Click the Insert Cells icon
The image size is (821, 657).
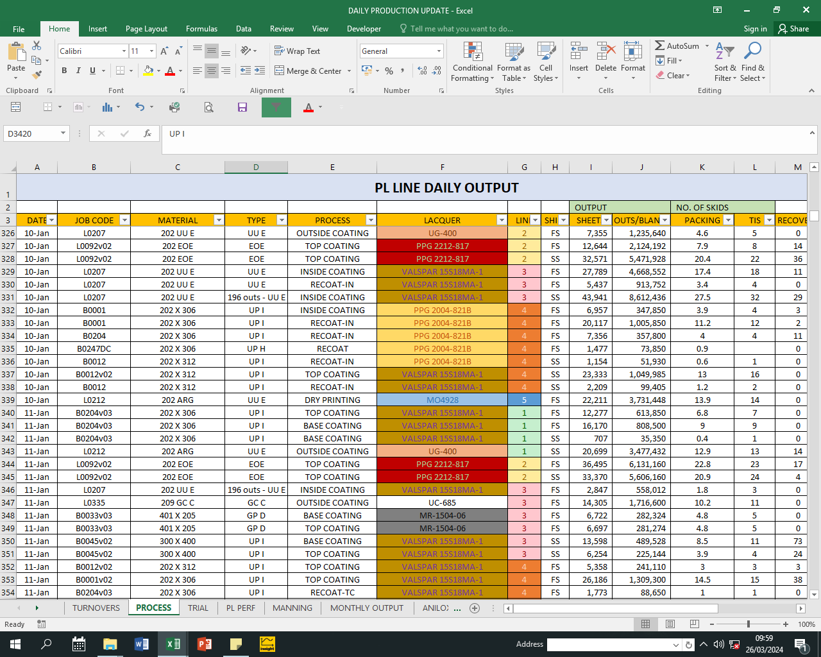(579, 51)
